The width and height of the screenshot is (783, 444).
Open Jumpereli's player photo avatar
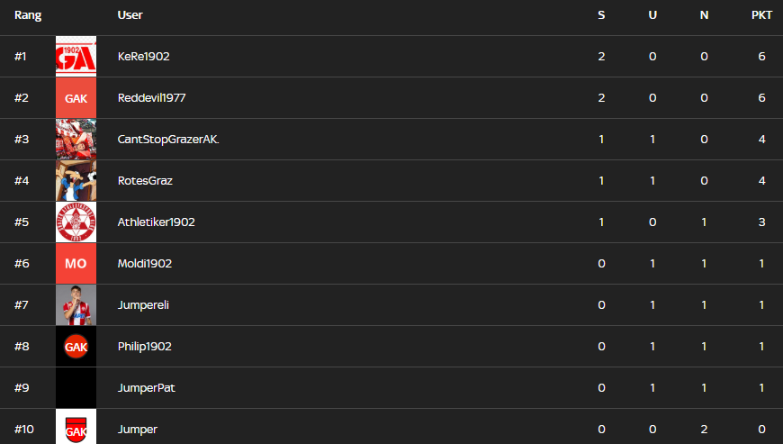(76, 305)
